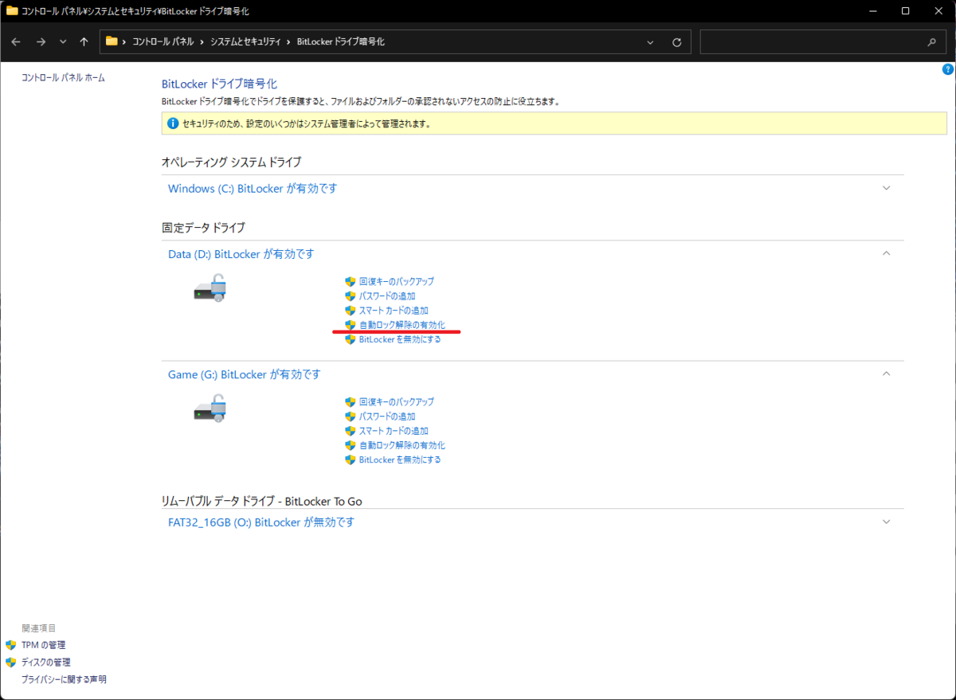
Task: Click shield icon beside G: パスワードの追加
Action: 350,416
